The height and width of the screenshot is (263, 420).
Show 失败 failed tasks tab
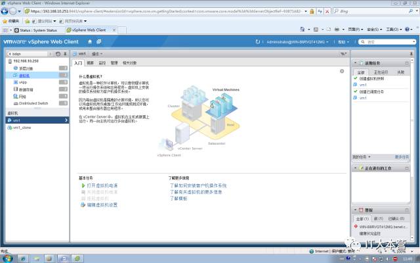(401, 72)
